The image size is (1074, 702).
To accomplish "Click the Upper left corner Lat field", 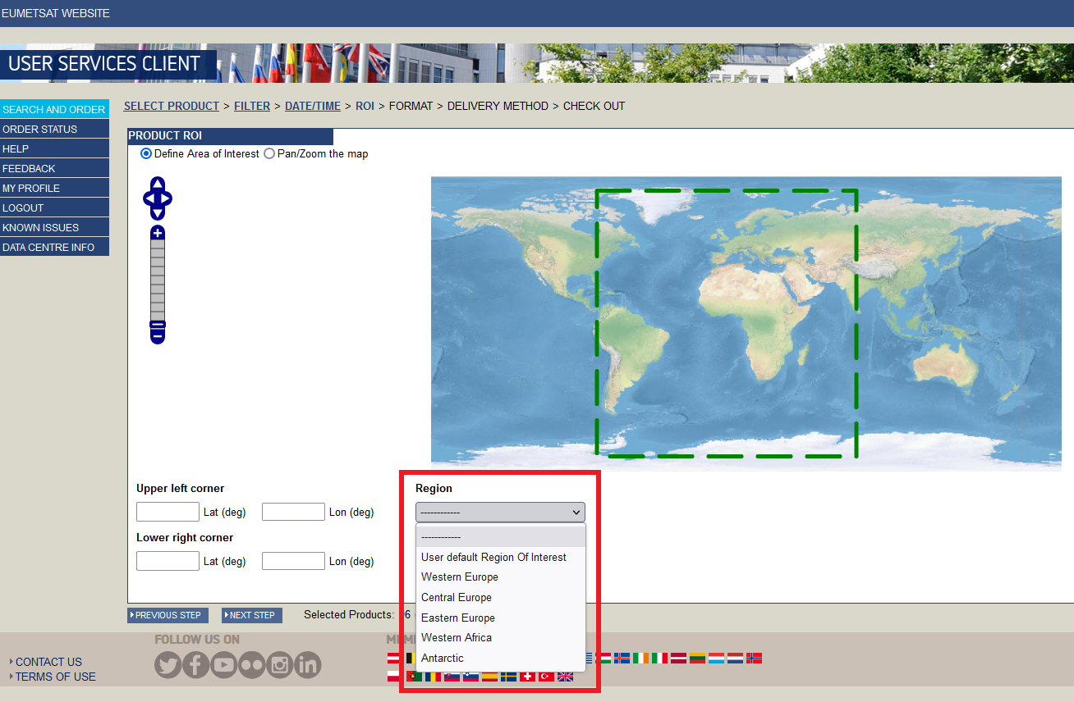I will click(x=168, y=511).
